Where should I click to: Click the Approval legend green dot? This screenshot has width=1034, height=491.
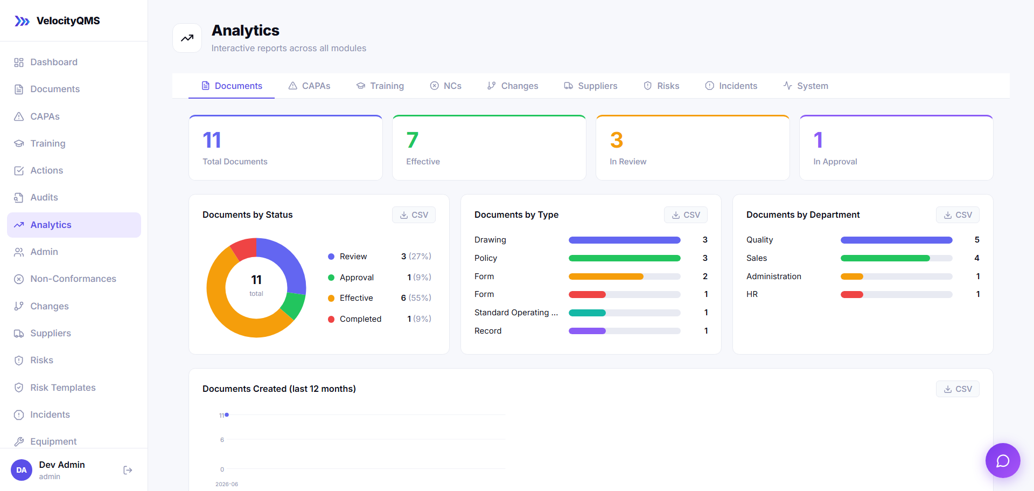tap(331, 278)
